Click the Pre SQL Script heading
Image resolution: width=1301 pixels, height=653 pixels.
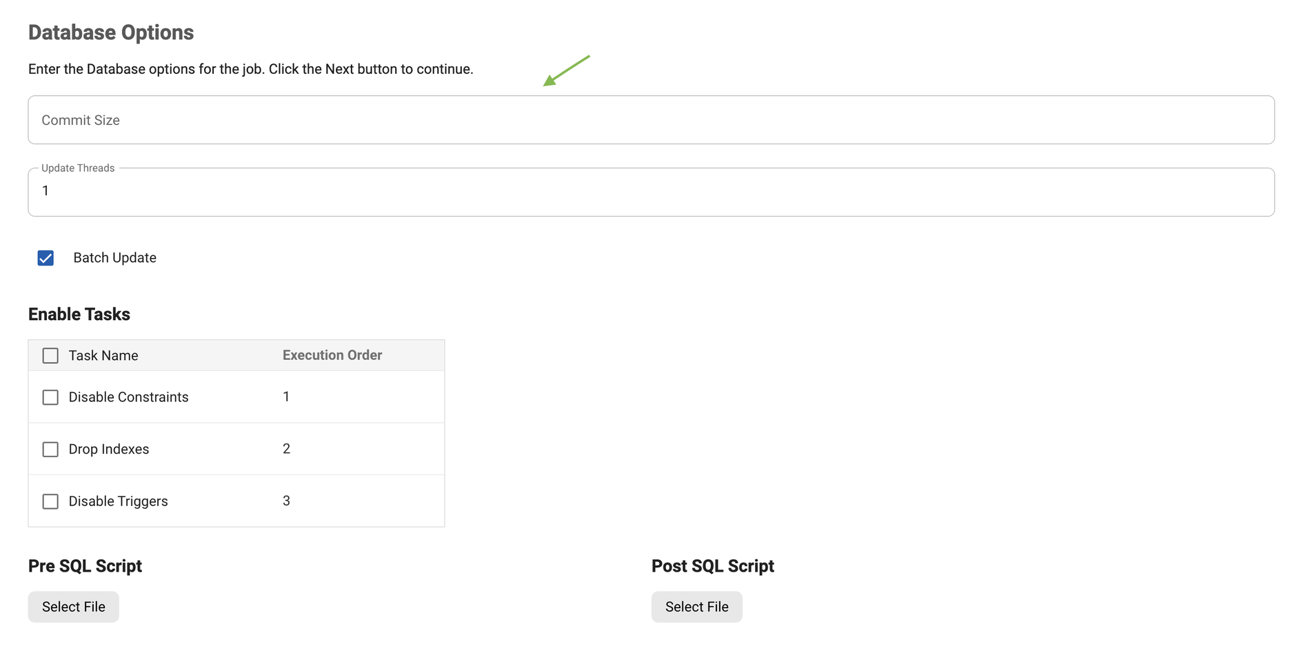click(x=84, y=565)
